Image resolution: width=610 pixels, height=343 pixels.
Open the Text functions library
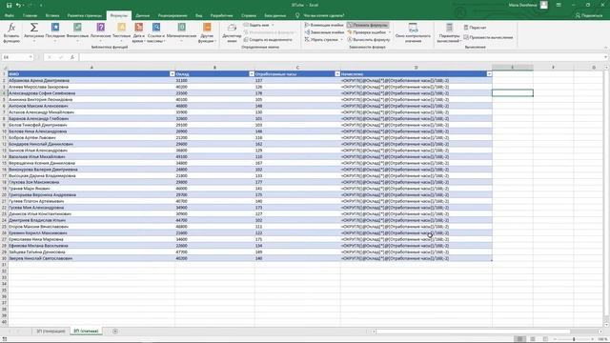click(121, 32)
